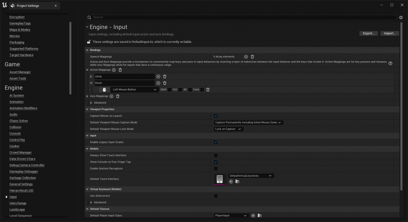Go to Supported Platforms settings
Viewport: 408px width, 222px height.
tap(24, 49)
